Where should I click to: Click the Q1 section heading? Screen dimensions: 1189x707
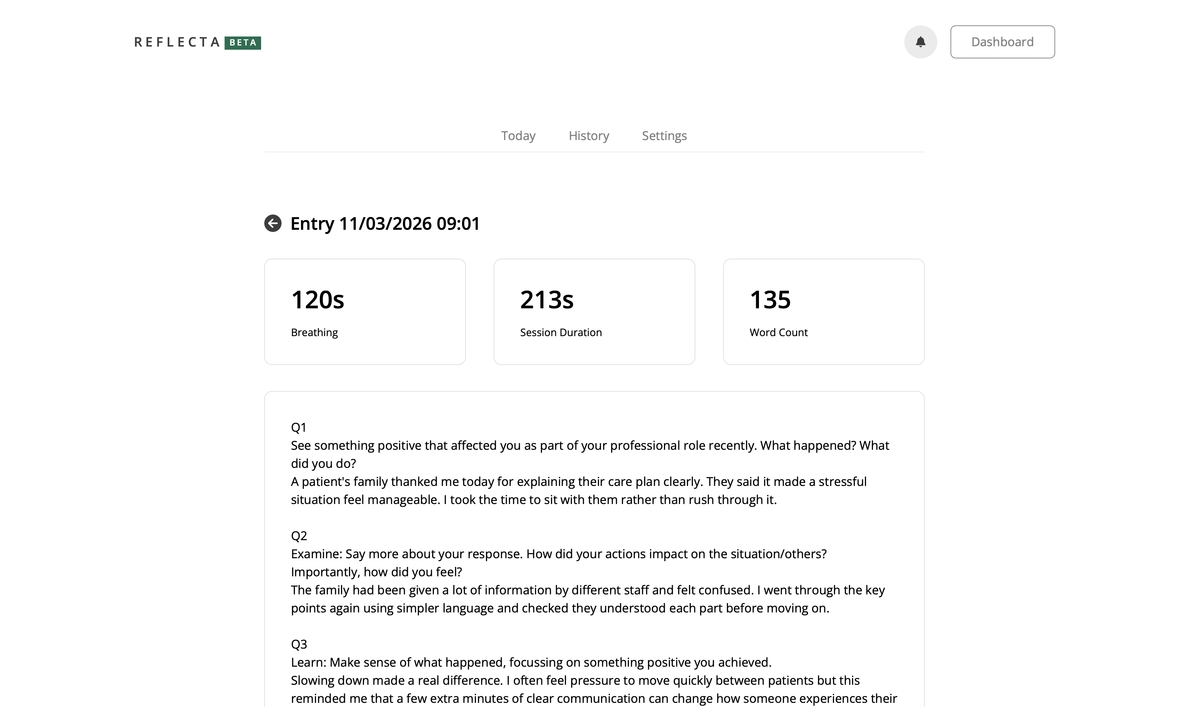pos(299,427)
